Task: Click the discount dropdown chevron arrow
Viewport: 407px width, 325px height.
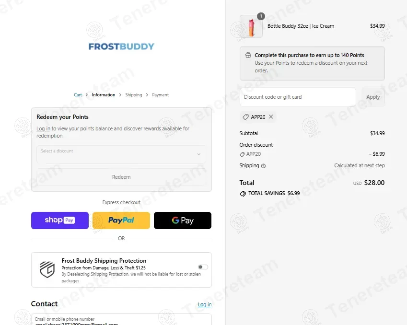Action: tap(198, 154)
